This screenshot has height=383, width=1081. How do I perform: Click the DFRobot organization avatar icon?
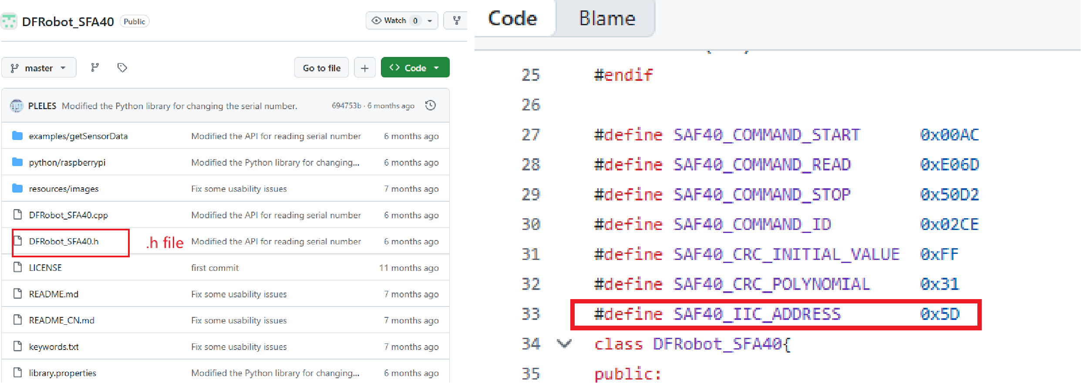coord(9,21)
